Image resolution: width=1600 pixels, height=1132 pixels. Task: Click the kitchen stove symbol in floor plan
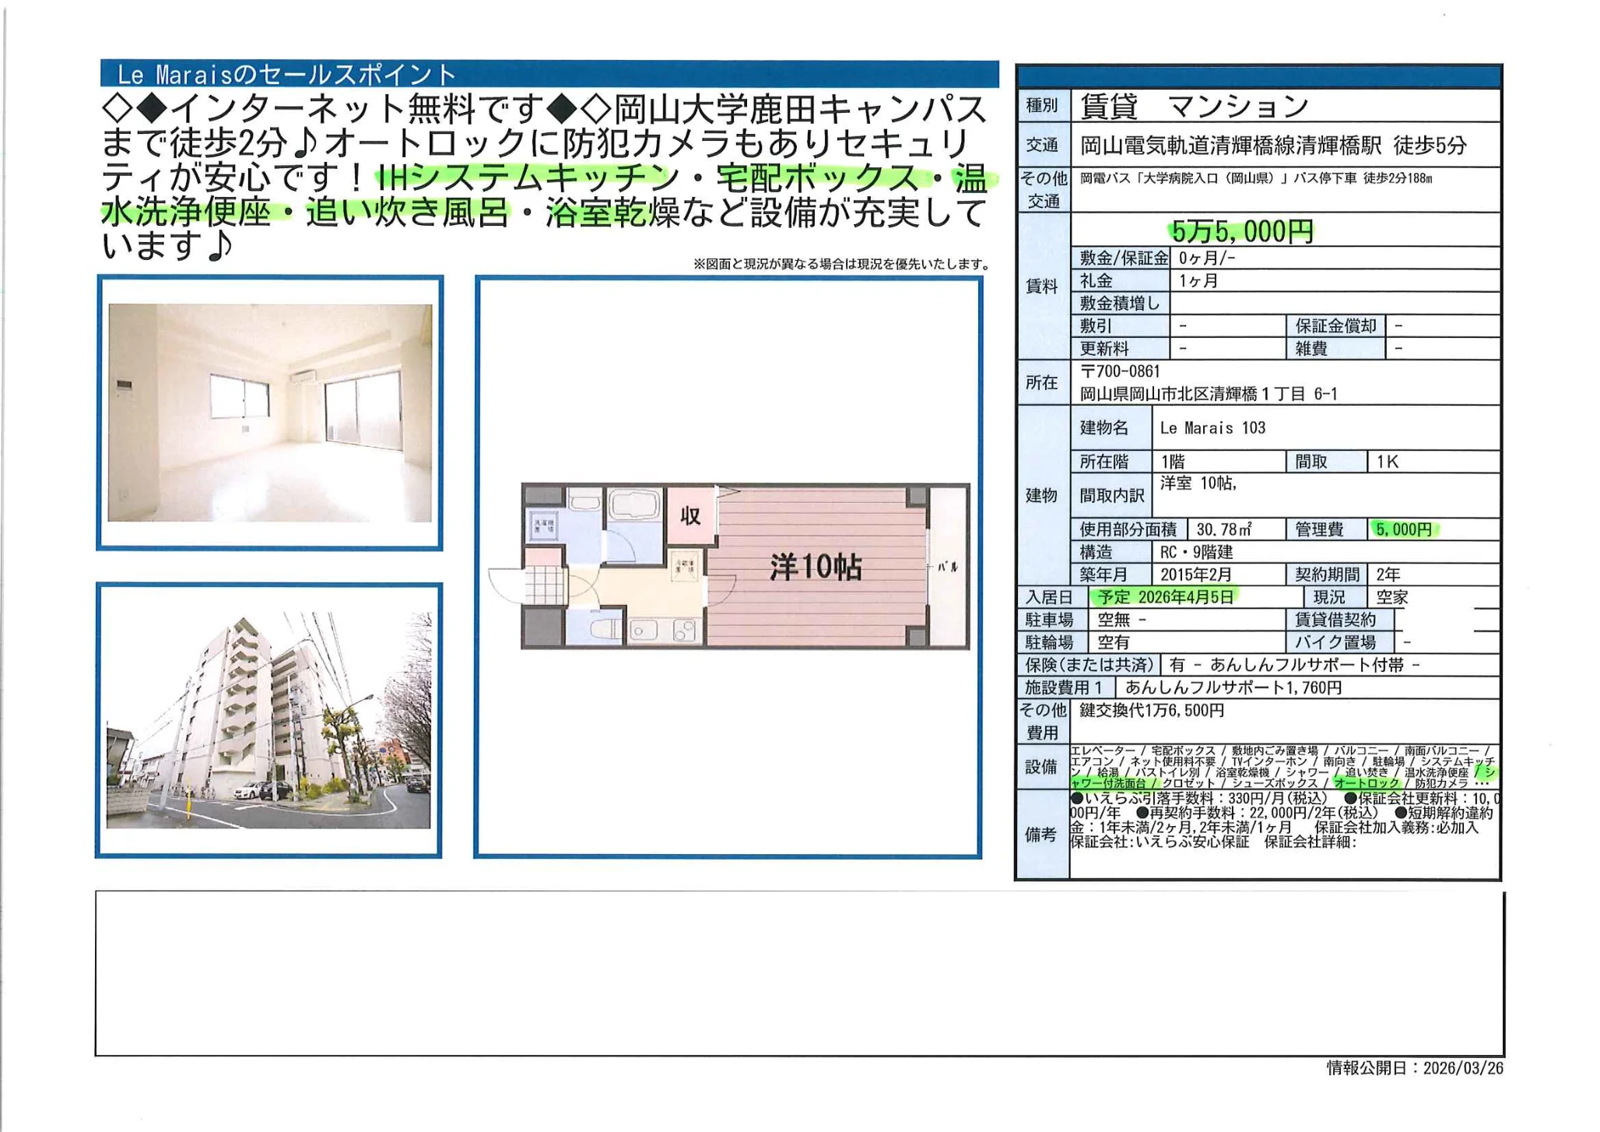(684, 630)
